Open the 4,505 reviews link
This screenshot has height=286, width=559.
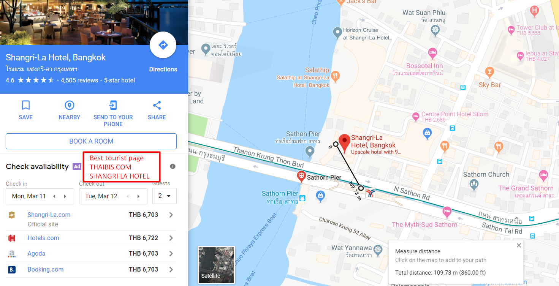79,80
